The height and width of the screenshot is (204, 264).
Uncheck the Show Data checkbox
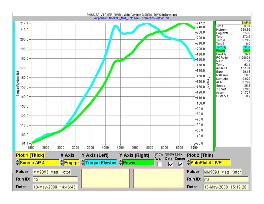point(171,164)
